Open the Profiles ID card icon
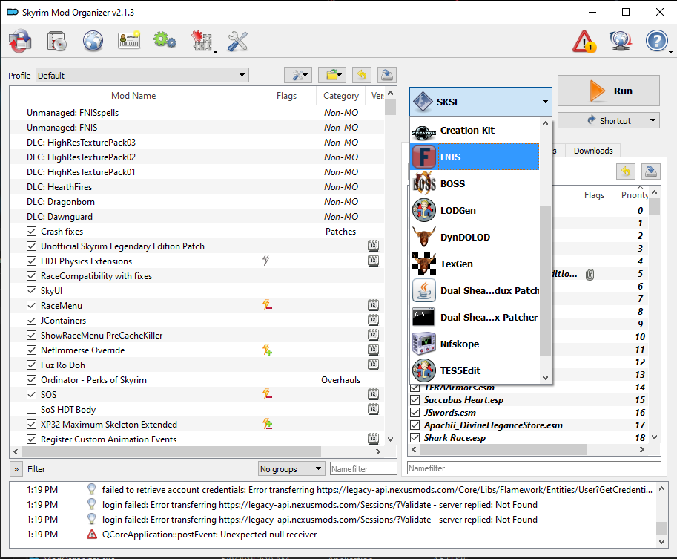Image resolution: width=677 pixels, height=559 pixels. point(129,41)
